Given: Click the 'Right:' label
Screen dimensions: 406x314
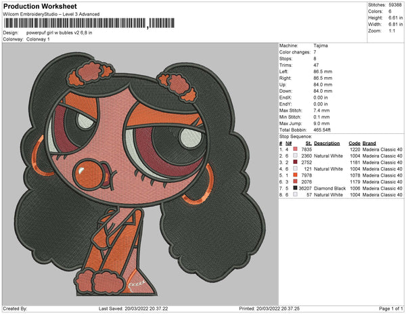Looking at the screenshot, I should pos(285,78).
